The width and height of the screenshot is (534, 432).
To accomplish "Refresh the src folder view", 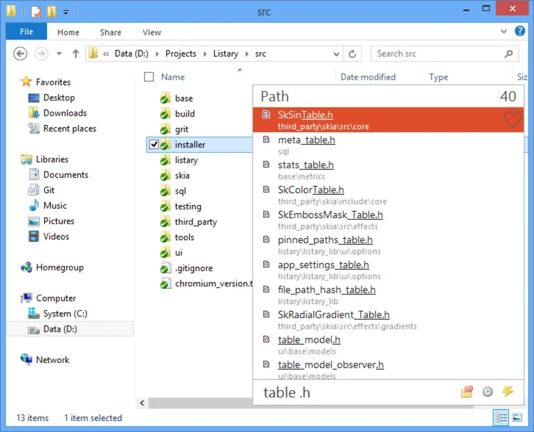I will tap(352, 53).
